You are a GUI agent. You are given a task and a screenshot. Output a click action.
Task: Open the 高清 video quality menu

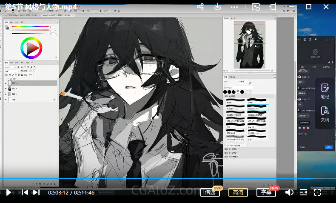pyautogui.click(x=238, y=192)
